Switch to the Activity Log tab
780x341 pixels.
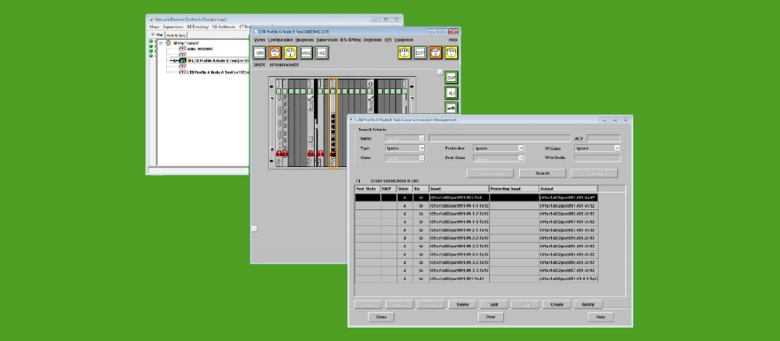pyautogui.click(x=176, y=35)
